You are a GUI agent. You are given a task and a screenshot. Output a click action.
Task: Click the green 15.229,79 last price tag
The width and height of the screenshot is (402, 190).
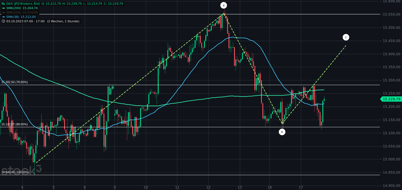click(x=391, y=99)
